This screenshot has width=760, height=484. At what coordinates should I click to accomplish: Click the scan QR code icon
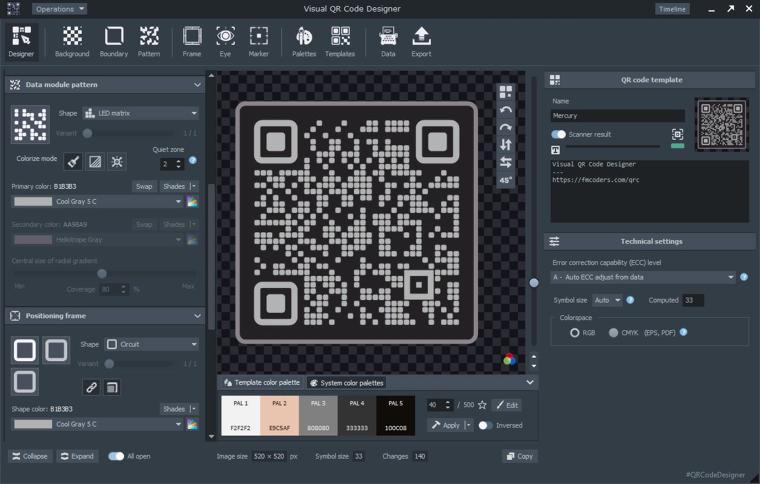(678, 134)
